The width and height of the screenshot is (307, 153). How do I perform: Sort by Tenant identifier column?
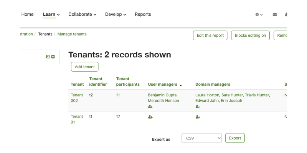coord(98,81)
